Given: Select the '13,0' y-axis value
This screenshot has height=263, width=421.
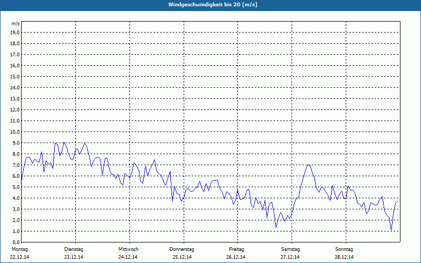Looking at the screenshot, I should pyautogui.click(x=15, y=98).
